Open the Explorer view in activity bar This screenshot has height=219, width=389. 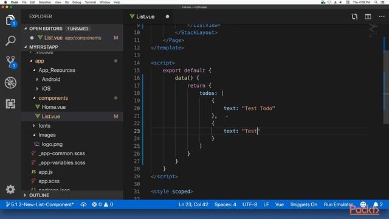[x=10, y=20]
